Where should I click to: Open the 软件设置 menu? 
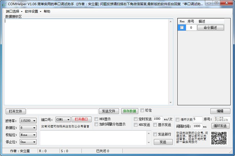click(33, 12)
